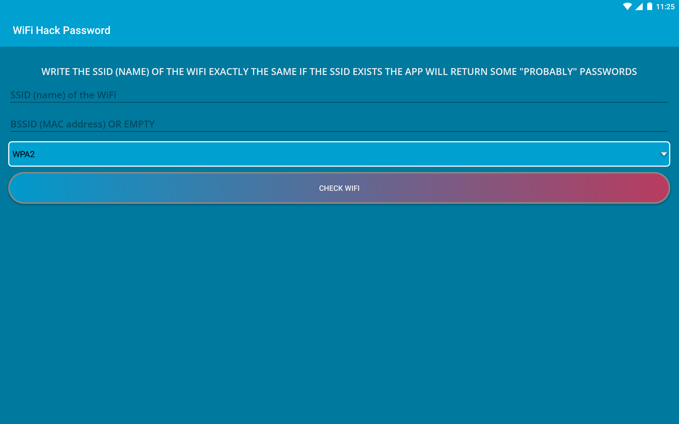
Task: Click the empty background below the CHECK WIFI button
Action: pyautogui.click(x=339, y=308)
